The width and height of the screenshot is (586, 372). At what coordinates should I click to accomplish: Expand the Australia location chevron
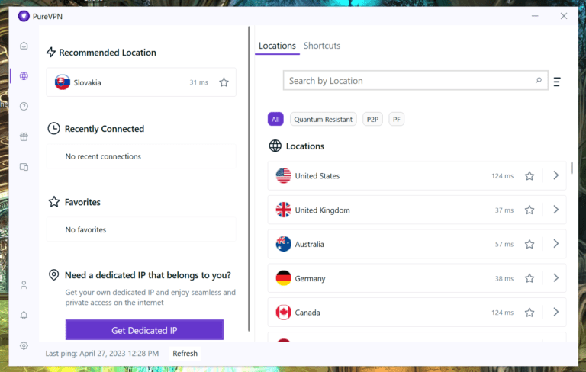[x=555, y=244]
